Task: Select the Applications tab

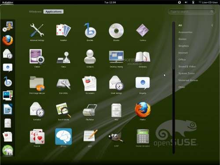Action: point(53,11)
